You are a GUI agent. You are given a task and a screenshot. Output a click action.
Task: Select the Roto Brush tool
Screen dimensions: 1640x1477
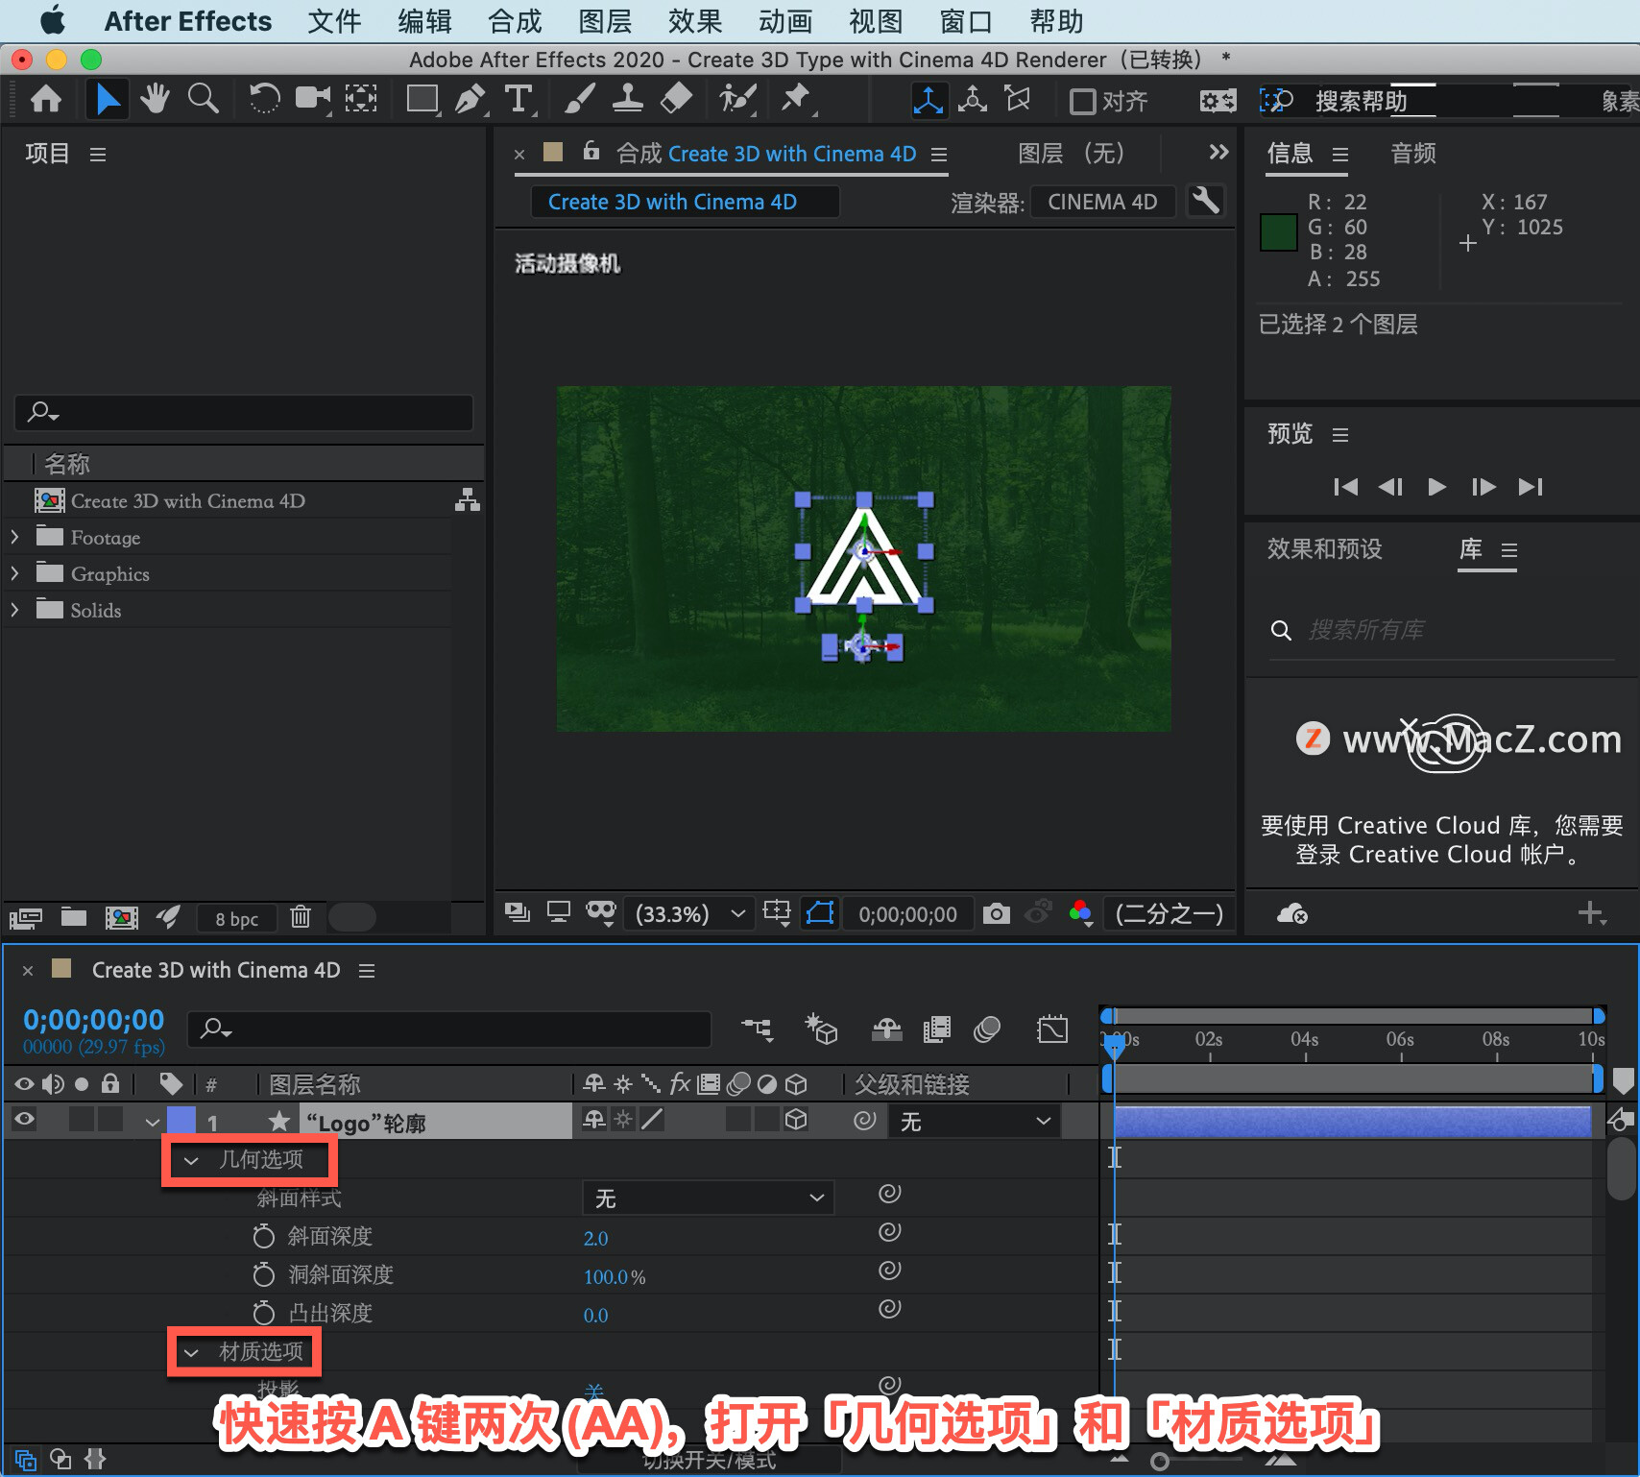tap(737, 99)
